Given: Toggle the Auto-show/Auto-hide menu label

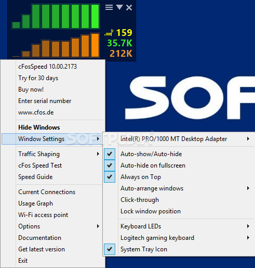Looking at the screenshot, I should pyautogui.click(x=151, y=154).
